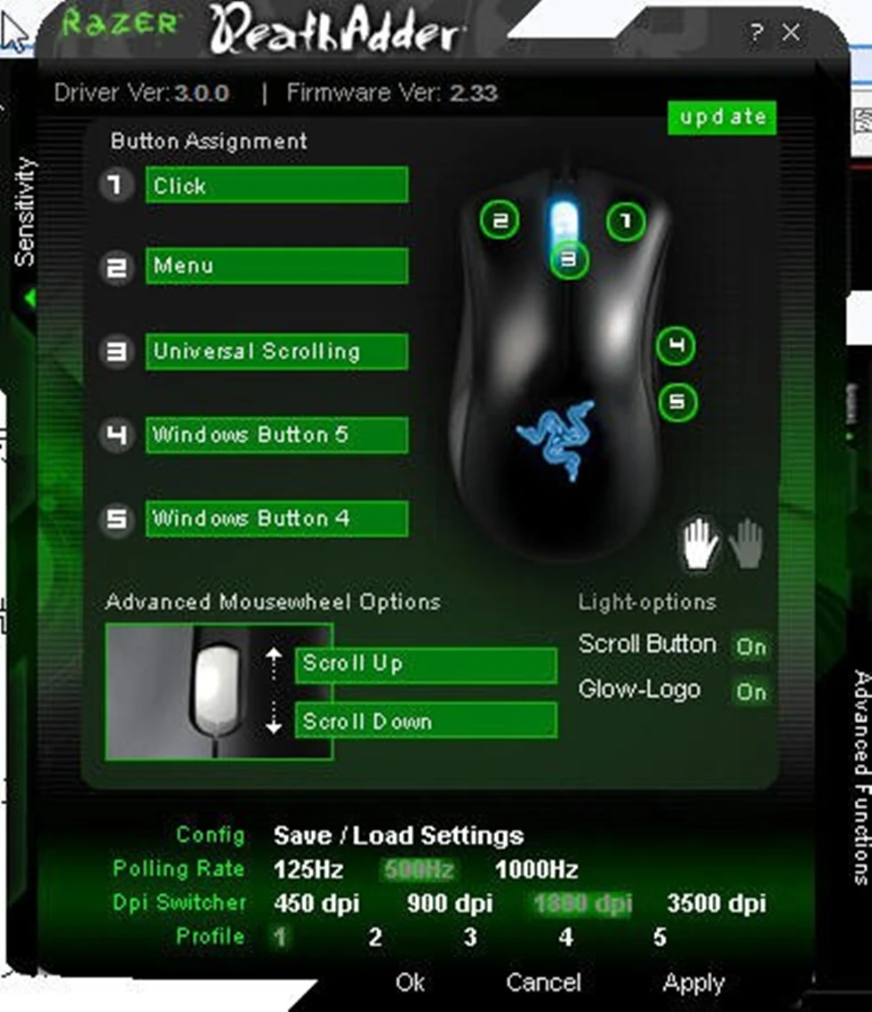Click side button marker 4 on mouse image
Image resolution: width=872 pixels, height=1012 pixels.
pos(676,346)
